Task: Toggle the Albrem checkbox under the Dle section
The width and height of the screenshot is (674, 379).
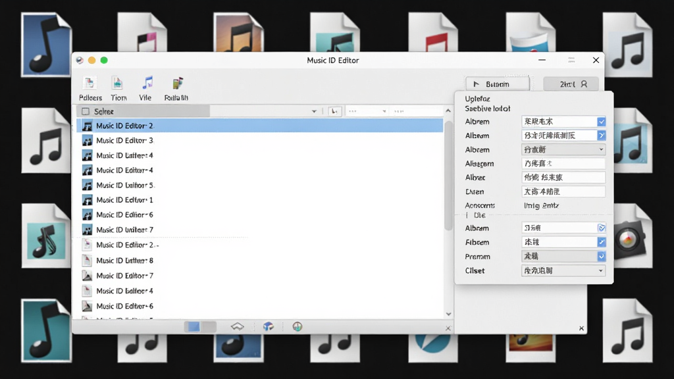Action: pyautogui.click(x=602, y=228)
